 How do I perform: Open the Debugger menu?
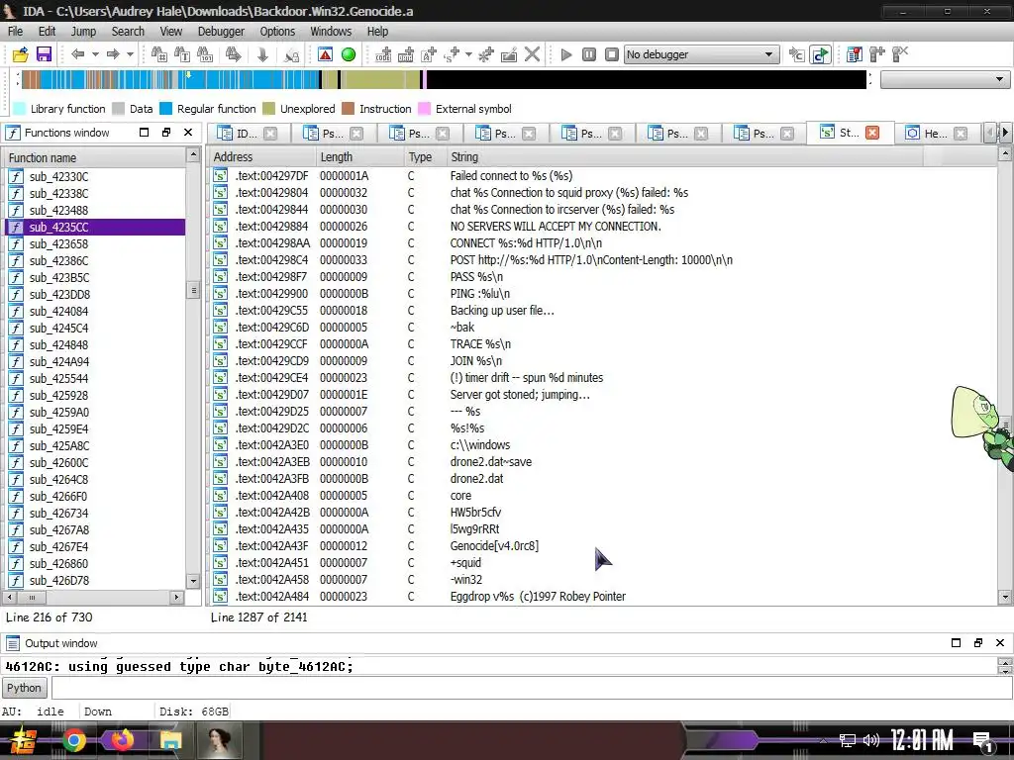click(221, 31)
